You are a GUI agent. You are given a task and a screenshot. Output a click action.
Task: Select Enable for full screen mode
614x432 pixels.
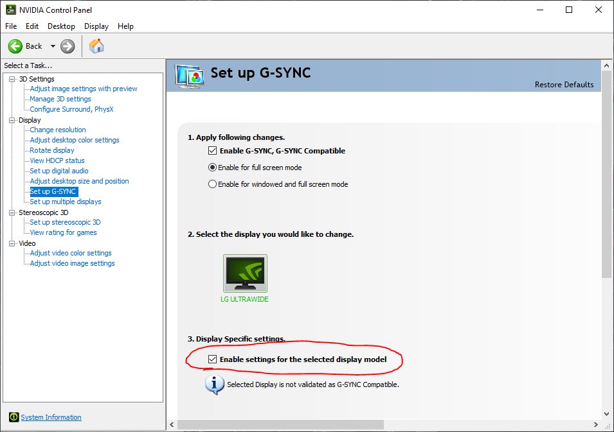(212, 168)
